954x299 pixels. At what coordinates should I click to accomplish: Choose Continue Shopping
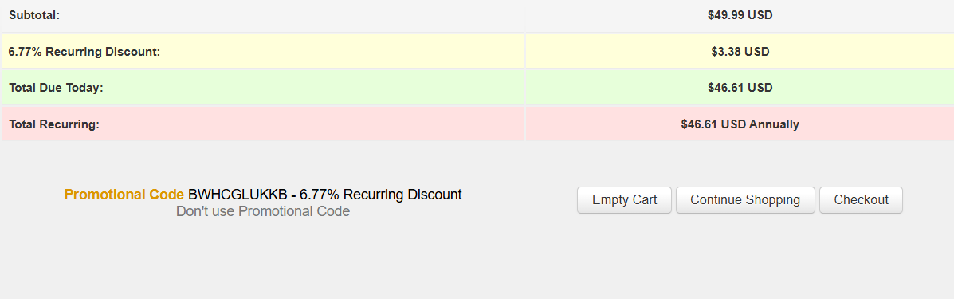(745, 200)
